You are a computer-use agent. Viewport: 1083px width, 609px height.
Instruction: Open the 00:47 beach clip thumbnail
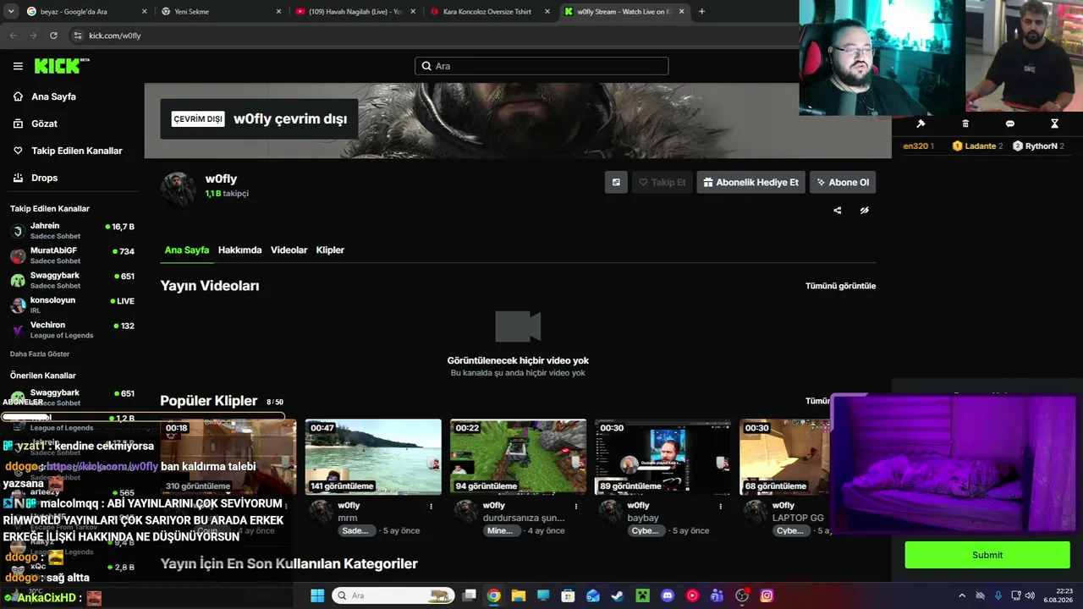pyautogui.click(x=373, y=457)
